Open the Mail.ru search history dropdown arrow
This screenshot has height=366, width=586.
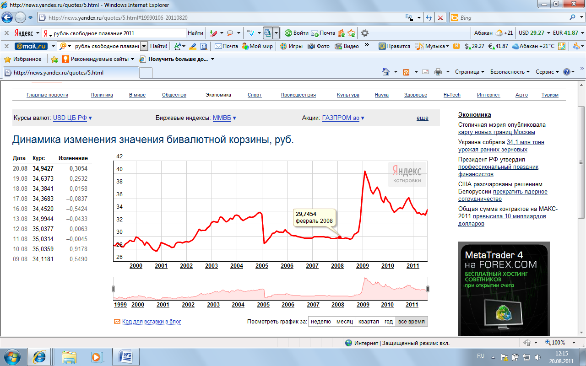[x=144, y=46]
